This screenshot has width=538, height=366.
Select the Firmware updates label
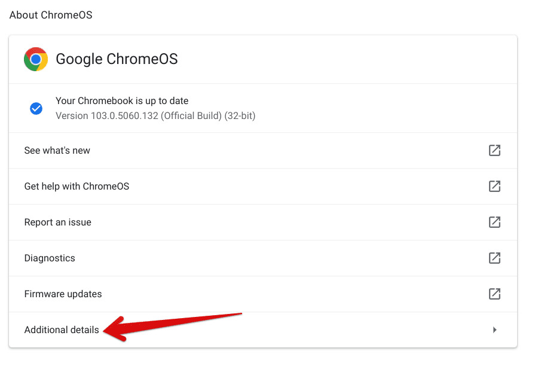(x=63, y=294)
